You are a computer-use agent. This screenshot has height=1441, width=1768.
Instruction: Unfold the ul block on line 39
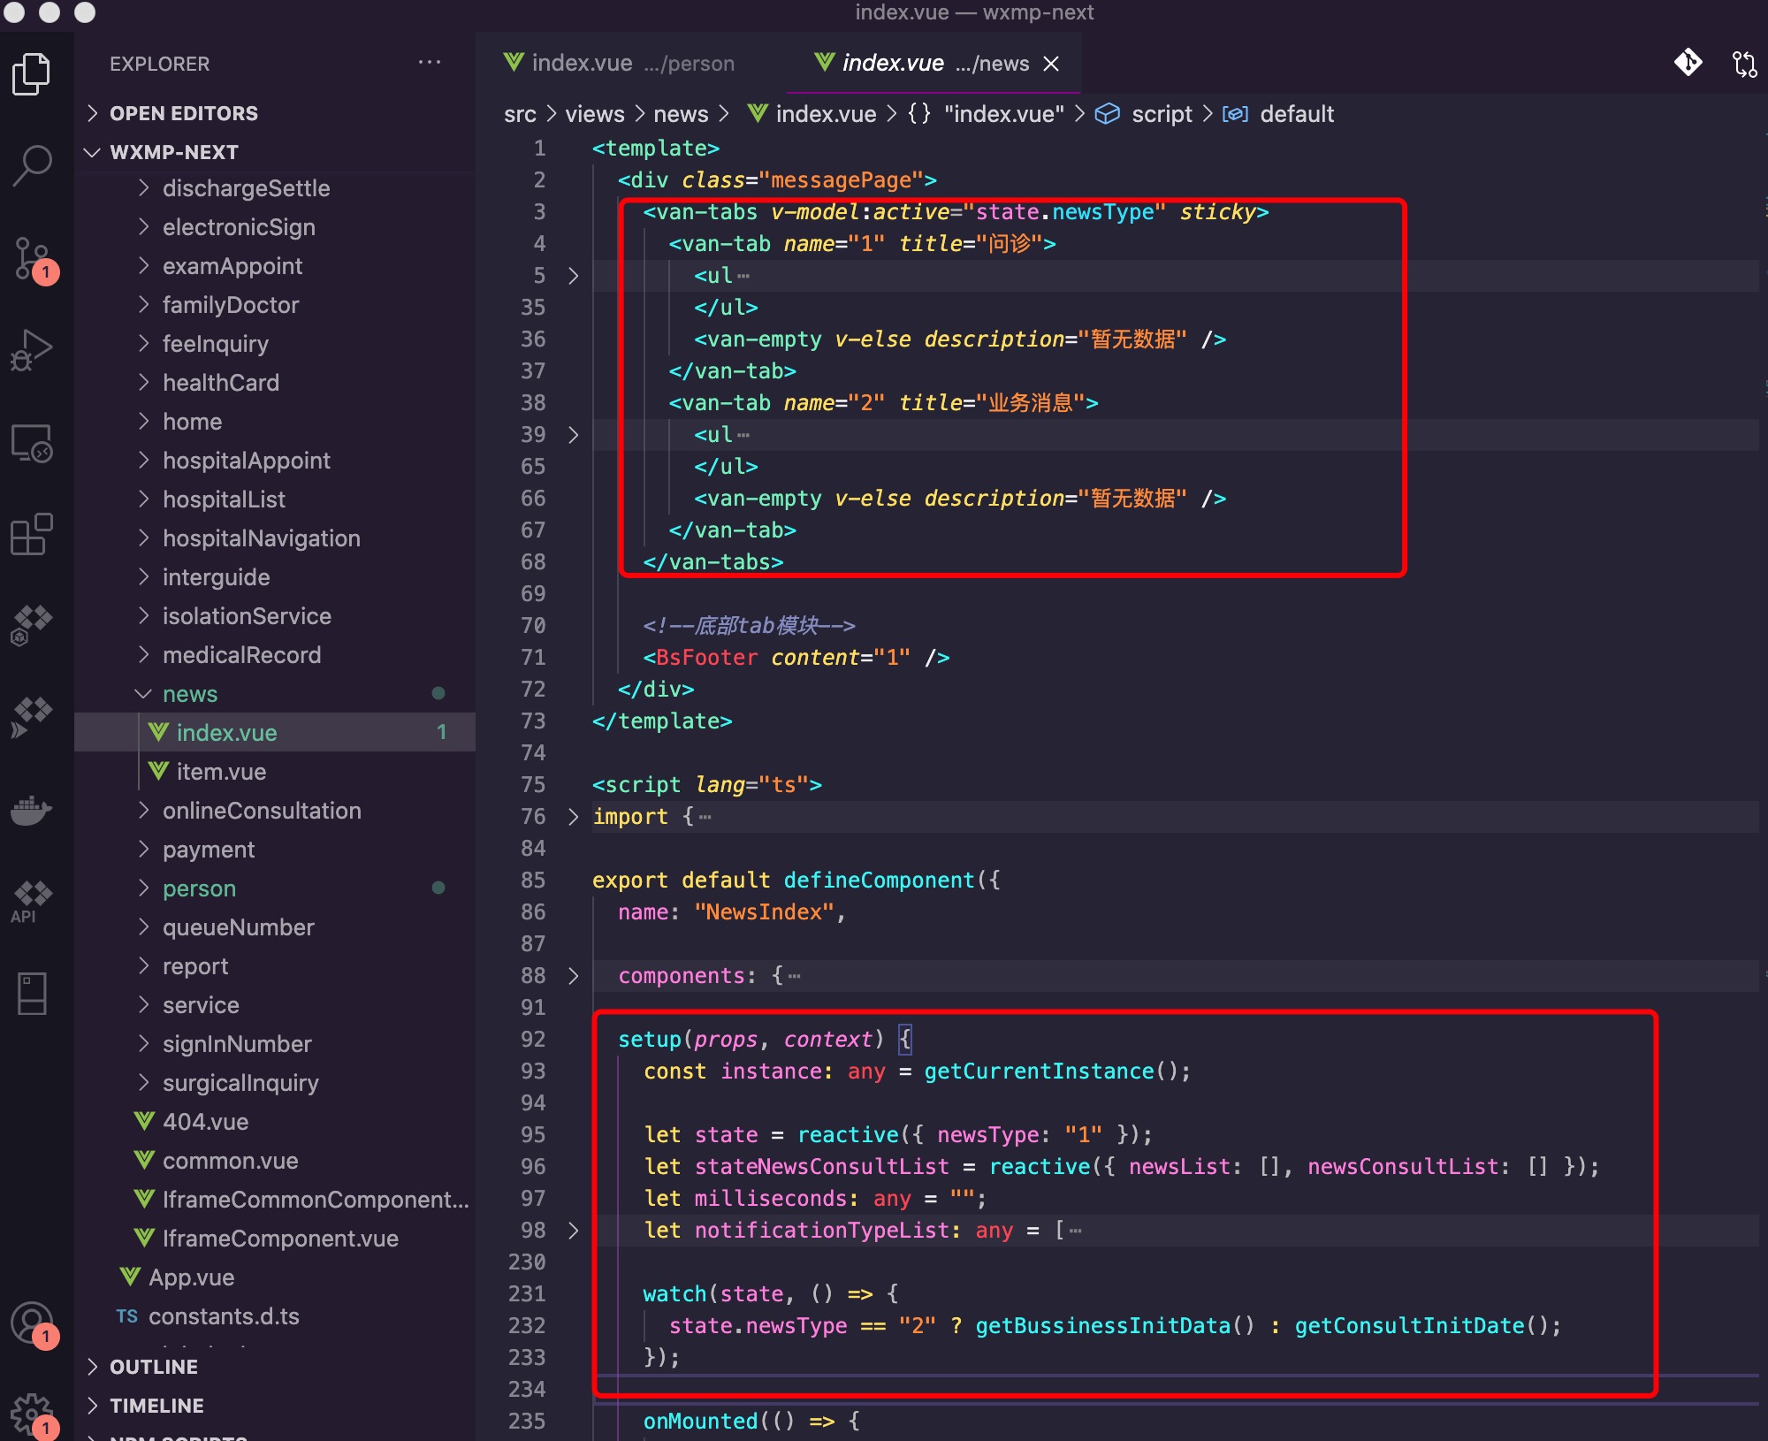pyautogui.click(x=573, y=435)
